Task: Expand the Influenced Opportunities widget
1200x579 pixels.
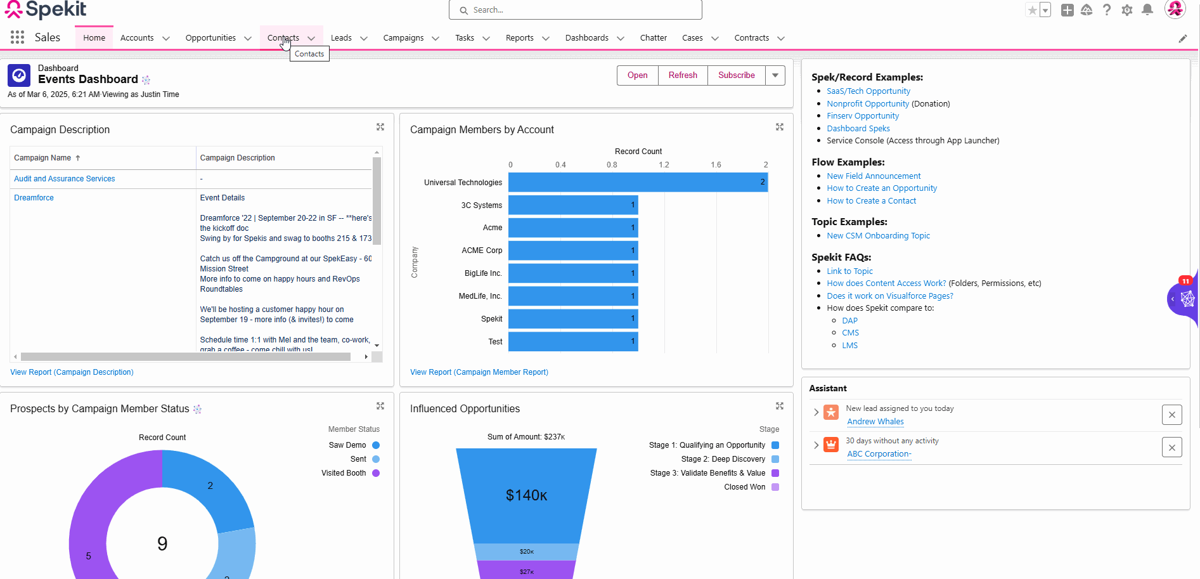Action: (780, 406)
